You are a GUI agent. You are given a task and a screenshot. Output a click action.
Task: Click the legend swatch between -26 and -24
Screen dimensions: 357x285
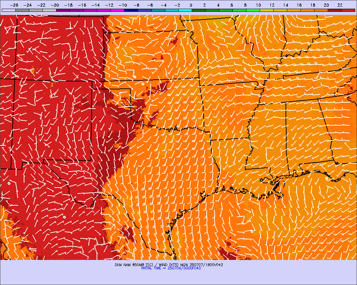22,10
